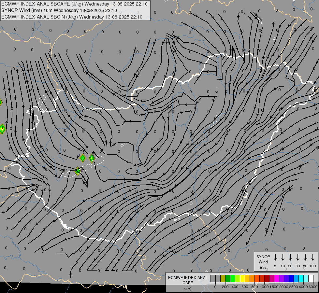Pick the bright magenta swatch in CAPE legend

coord(277,278)
